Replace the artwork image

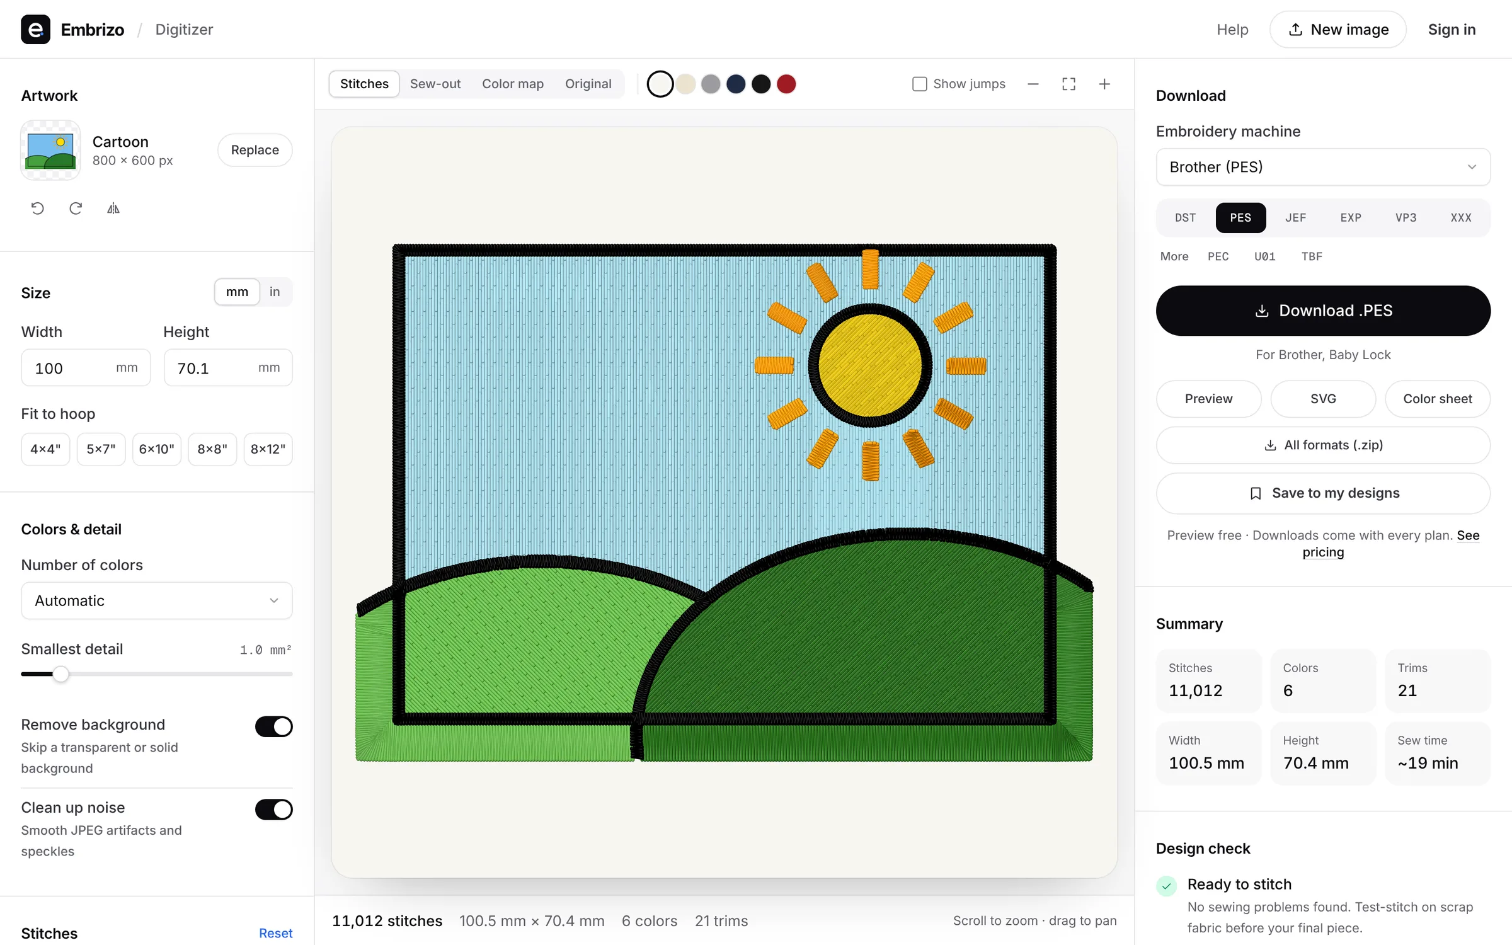point(255,150)
